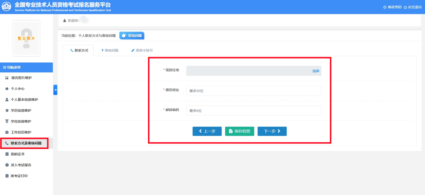Click 安全退出 to log out
Screen dimensions: 425x195
412,7
